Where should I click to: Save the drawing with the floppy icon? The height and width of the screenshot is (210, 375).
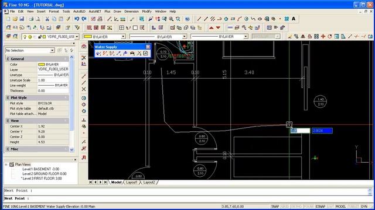pyautogui.click(x=22, y=19)
